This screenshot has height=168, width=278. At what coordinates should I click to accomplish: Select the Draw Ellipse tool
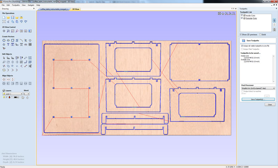pyautogui.click(x=8, y=40)
